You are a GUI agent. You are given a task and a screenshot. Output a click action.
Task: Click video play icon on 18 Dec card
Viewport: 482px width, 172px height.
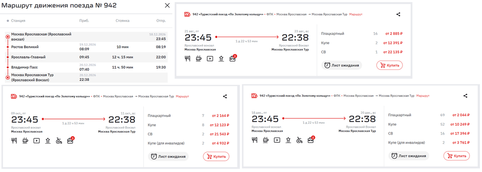click(x=277, y=140)
